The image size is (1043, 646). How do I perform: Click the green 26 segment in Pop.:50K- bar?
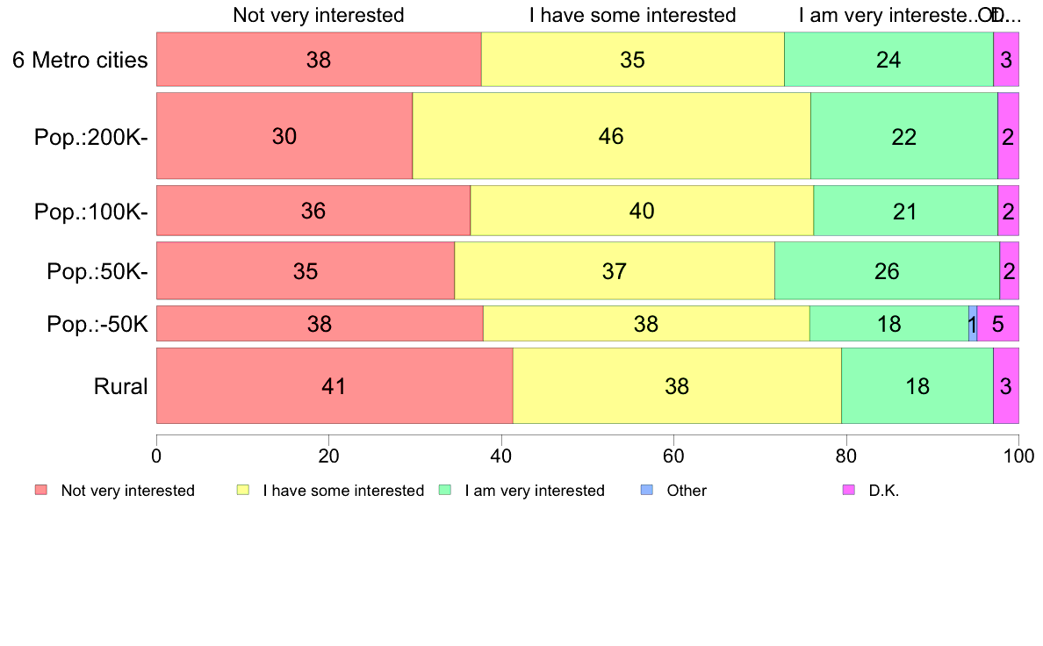point(887,270)
